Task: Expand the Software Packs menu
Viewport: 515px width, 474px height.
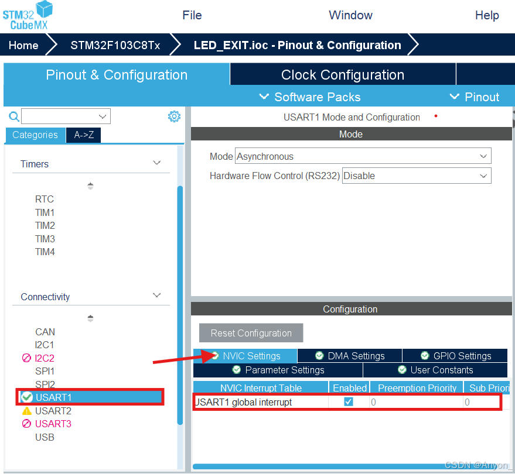Action: (x=310, y=97)
